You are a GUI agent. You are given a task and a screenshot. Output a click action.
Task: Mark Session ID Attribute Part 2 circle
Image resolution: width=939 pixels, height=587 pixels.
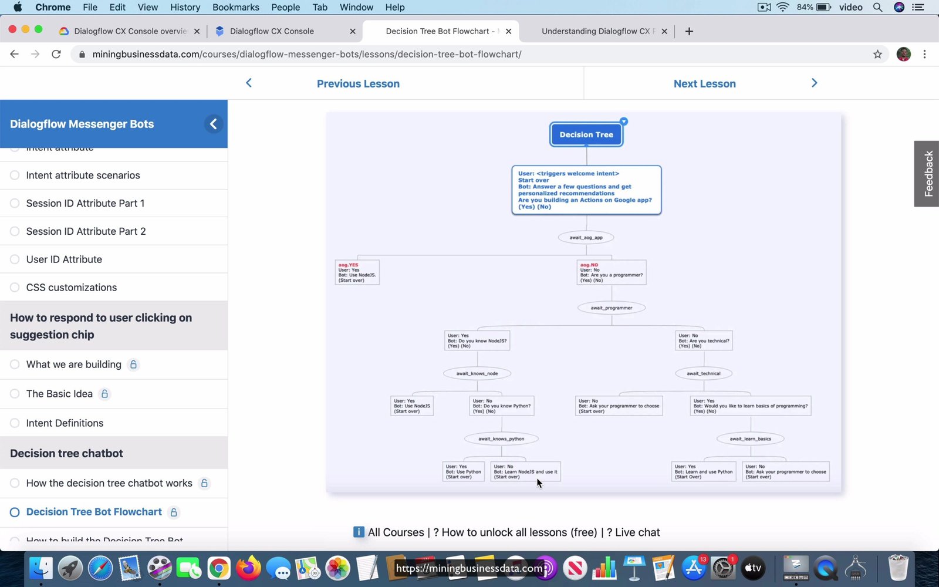(x=15, y=231)
